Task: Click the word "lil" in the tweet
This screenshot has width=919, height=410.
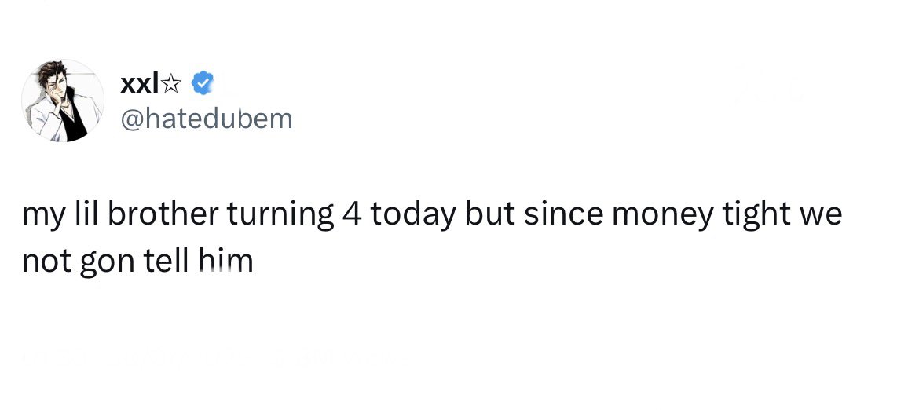Action: coord(84,214)
